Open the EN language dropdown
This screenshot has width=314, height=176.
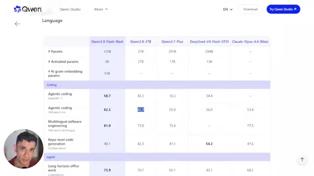click(228, 9)
